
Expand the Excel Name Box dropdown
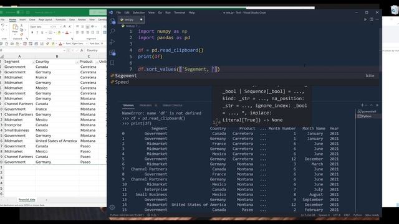click(x=64, y=50)
